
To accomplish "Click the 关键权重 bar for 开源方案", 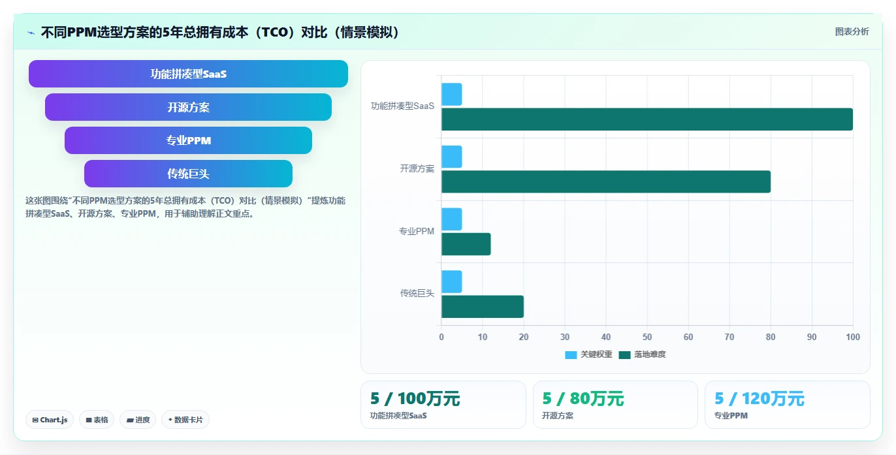I will point(452,157).
